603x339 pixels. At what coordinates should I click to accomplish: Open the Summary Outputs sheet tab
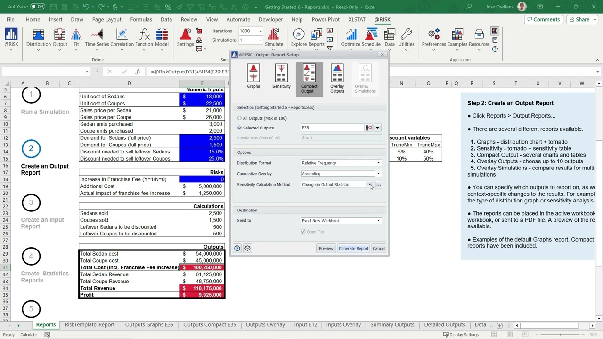click(x=392, y=325)
